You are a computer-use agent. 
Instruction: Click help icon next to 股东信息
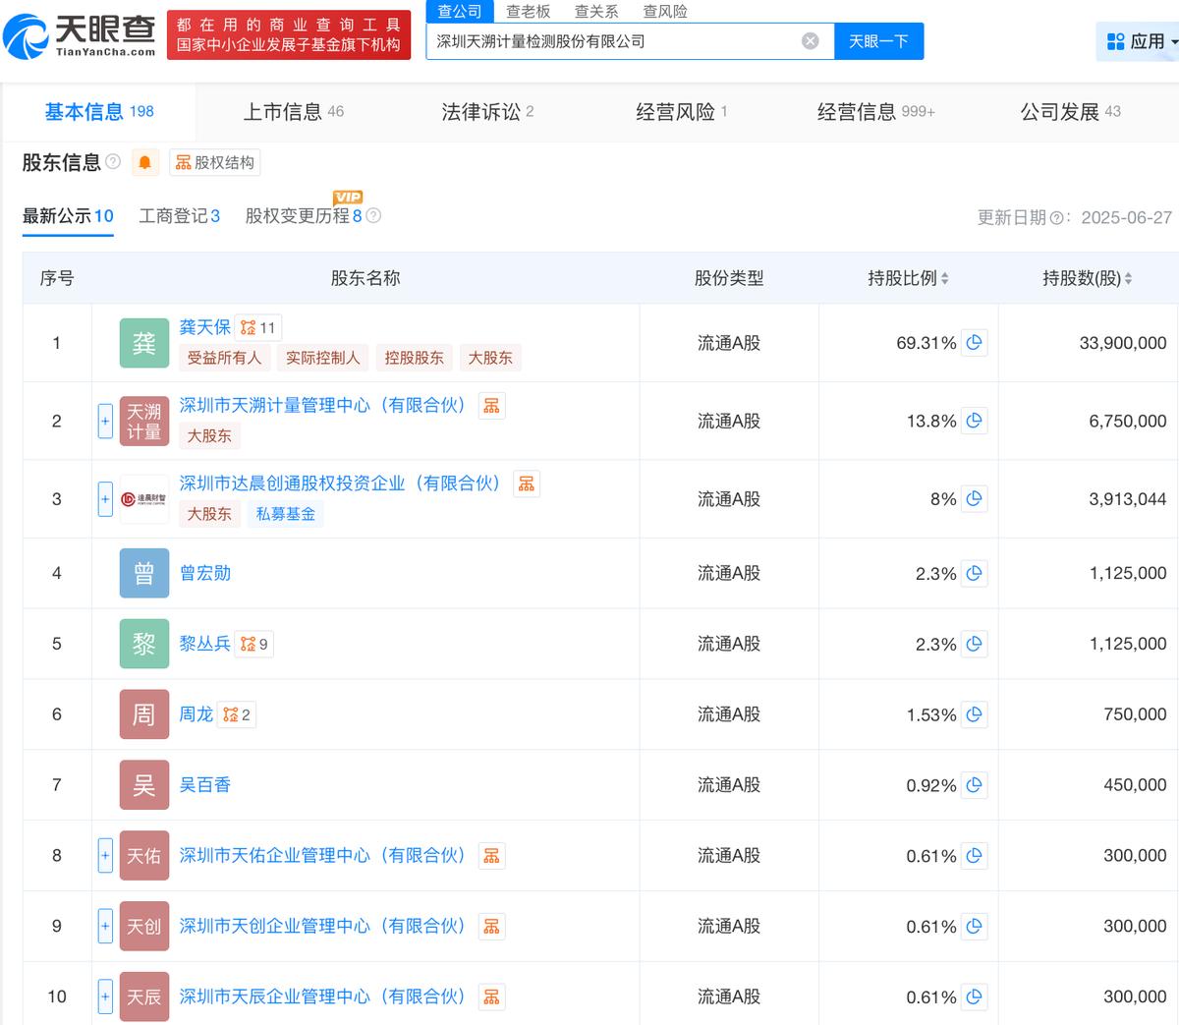113,162
